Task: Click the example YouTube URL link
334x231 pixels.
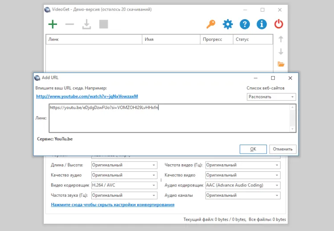Action: point(87,96)
